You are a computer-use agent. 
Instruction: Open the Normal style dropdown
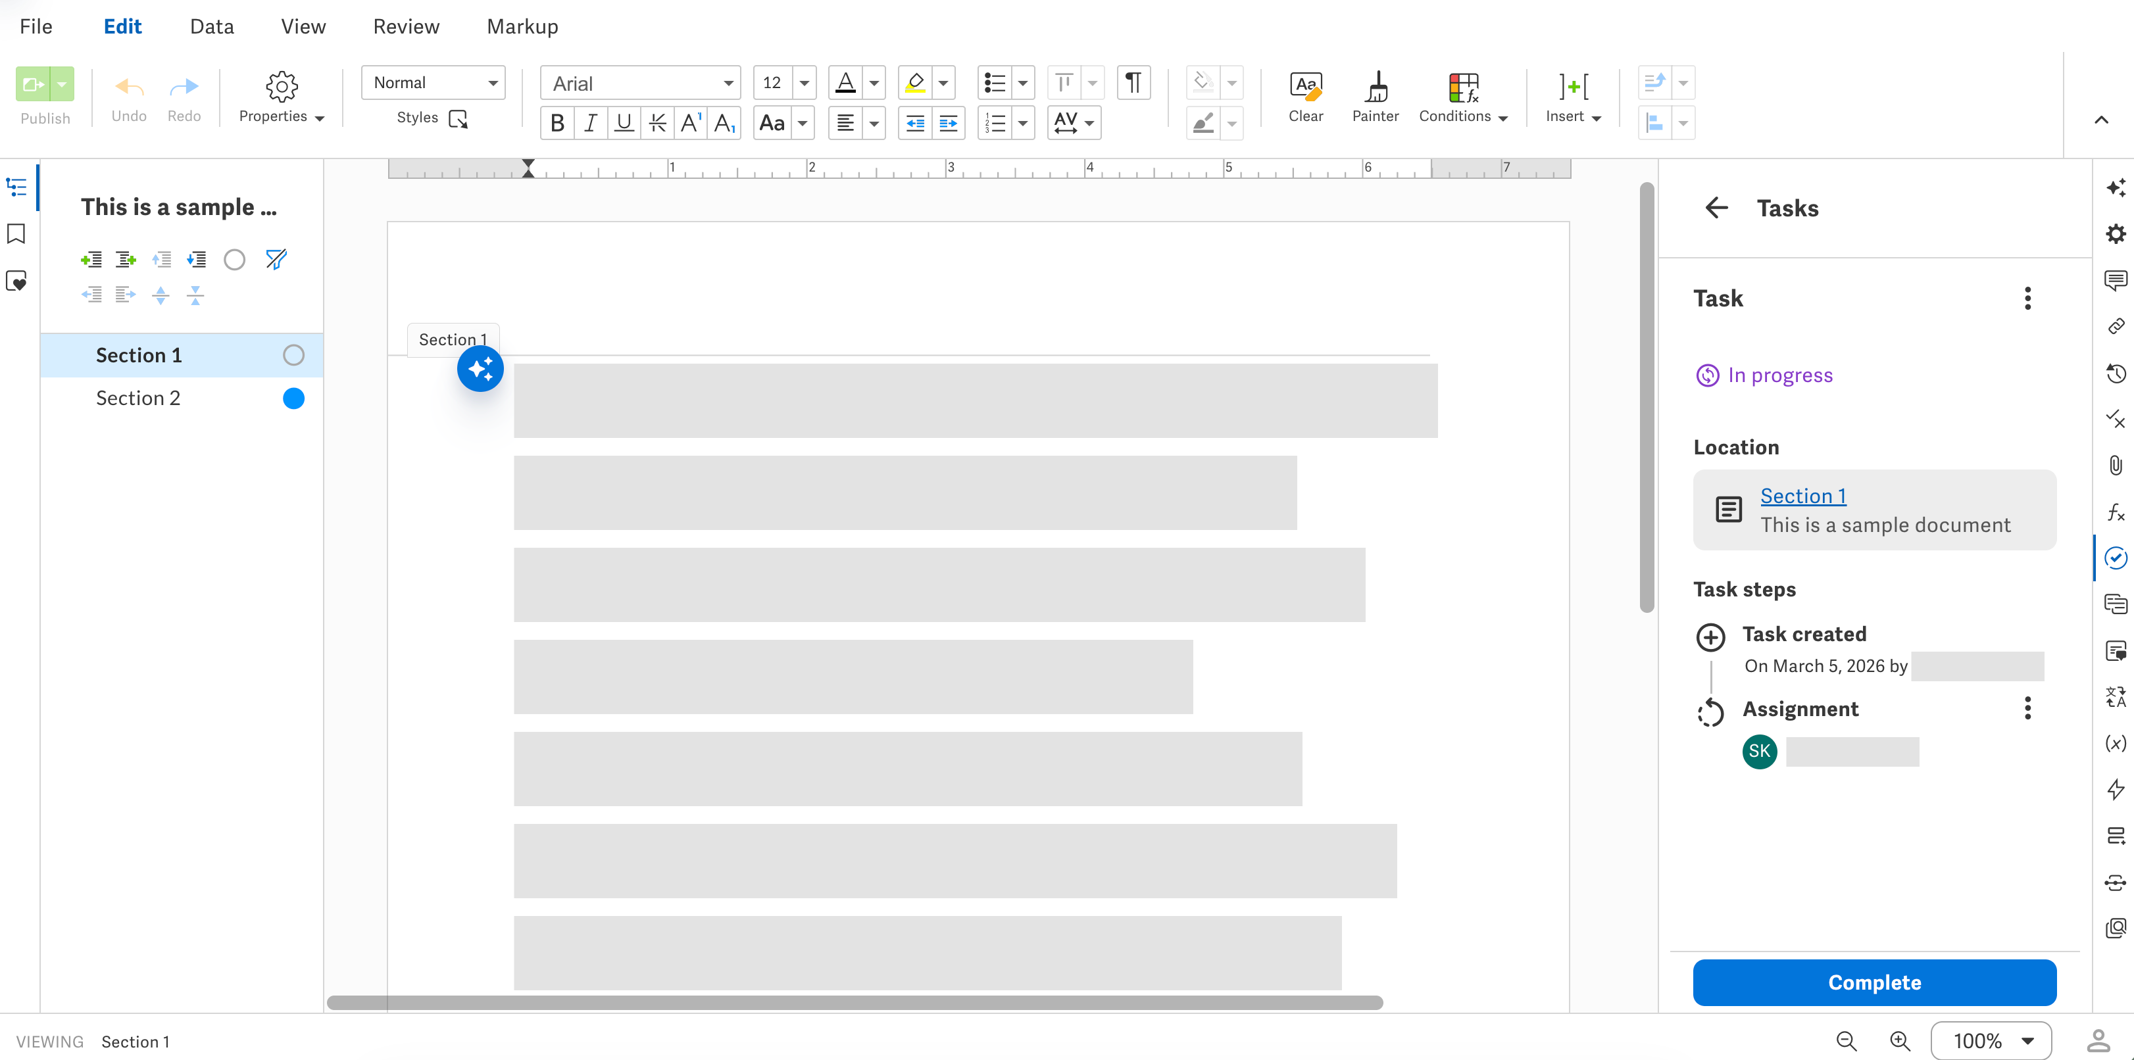click(x=434, y=83)
